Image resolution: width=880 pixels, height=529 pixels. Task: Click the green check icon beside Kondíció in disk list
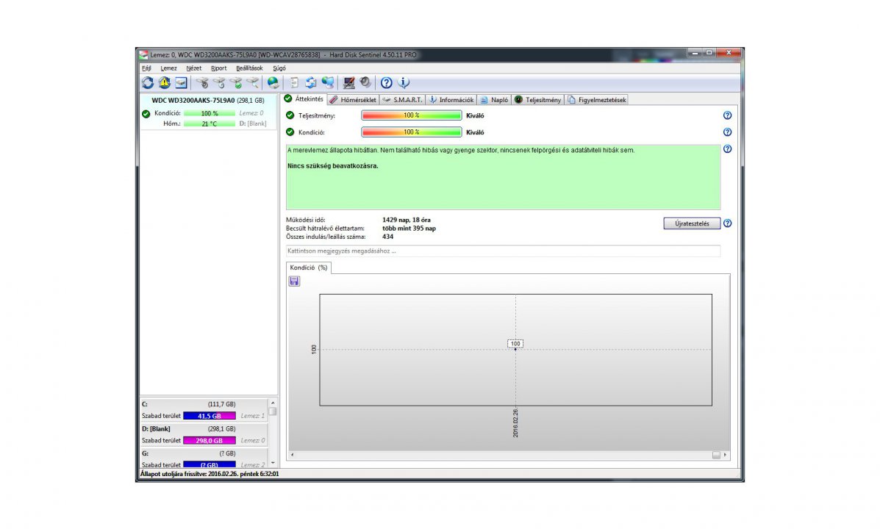(x=146, y=114)
